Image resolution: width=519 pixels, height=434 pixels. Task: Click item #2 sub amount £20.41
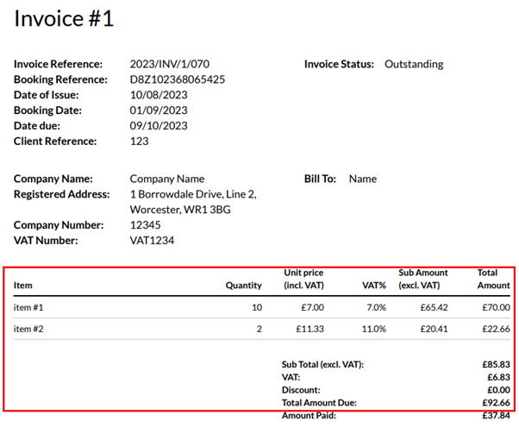click(x=434, y=329)
